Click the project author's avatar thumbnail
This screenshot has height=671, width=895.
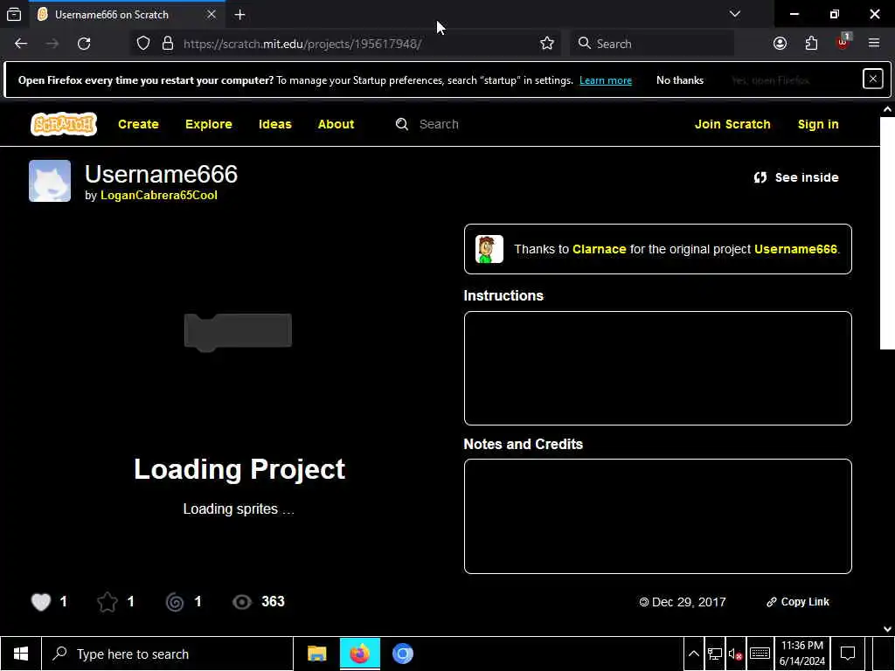(50, 181)
